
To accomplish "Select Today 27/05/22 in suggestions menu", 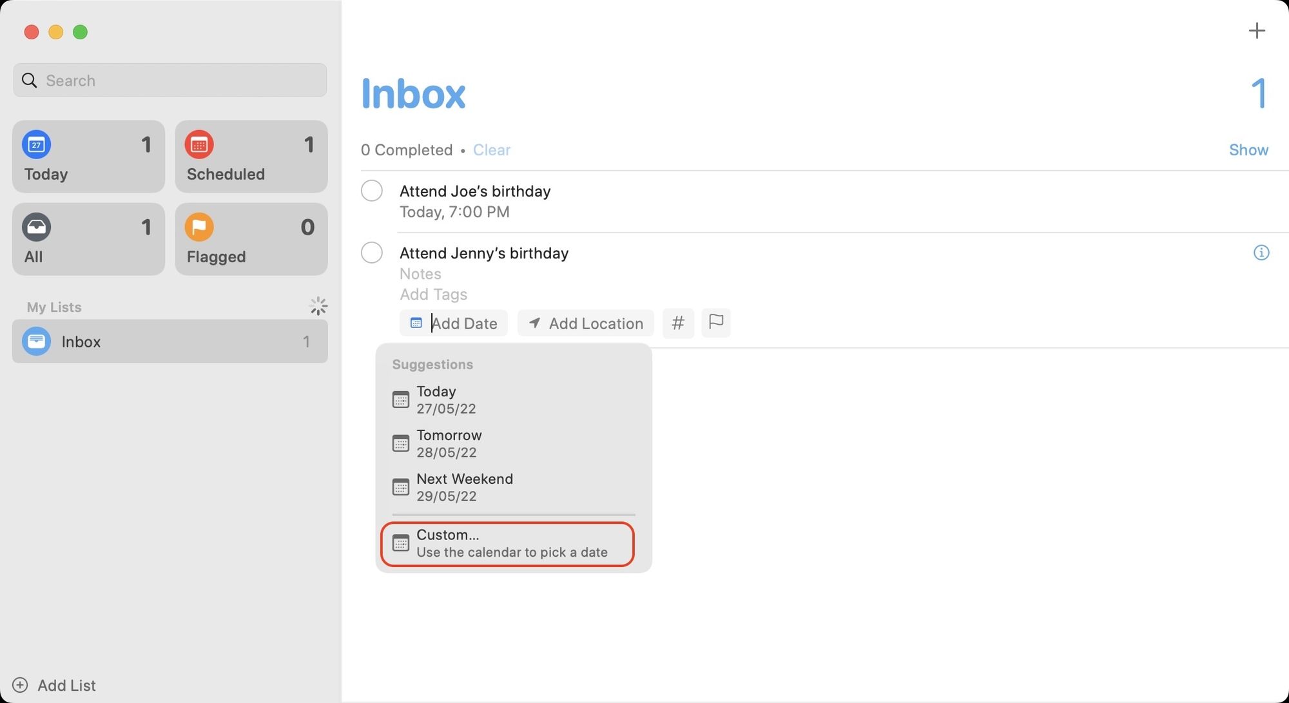I will tap(436, 399).
